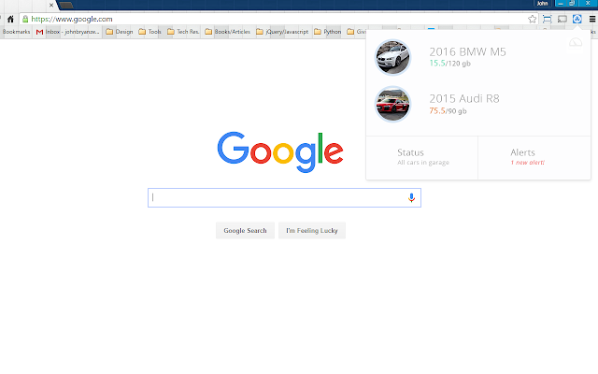Go to the browser home page icon
Viewport: 598px width, 374px height.
10,19
